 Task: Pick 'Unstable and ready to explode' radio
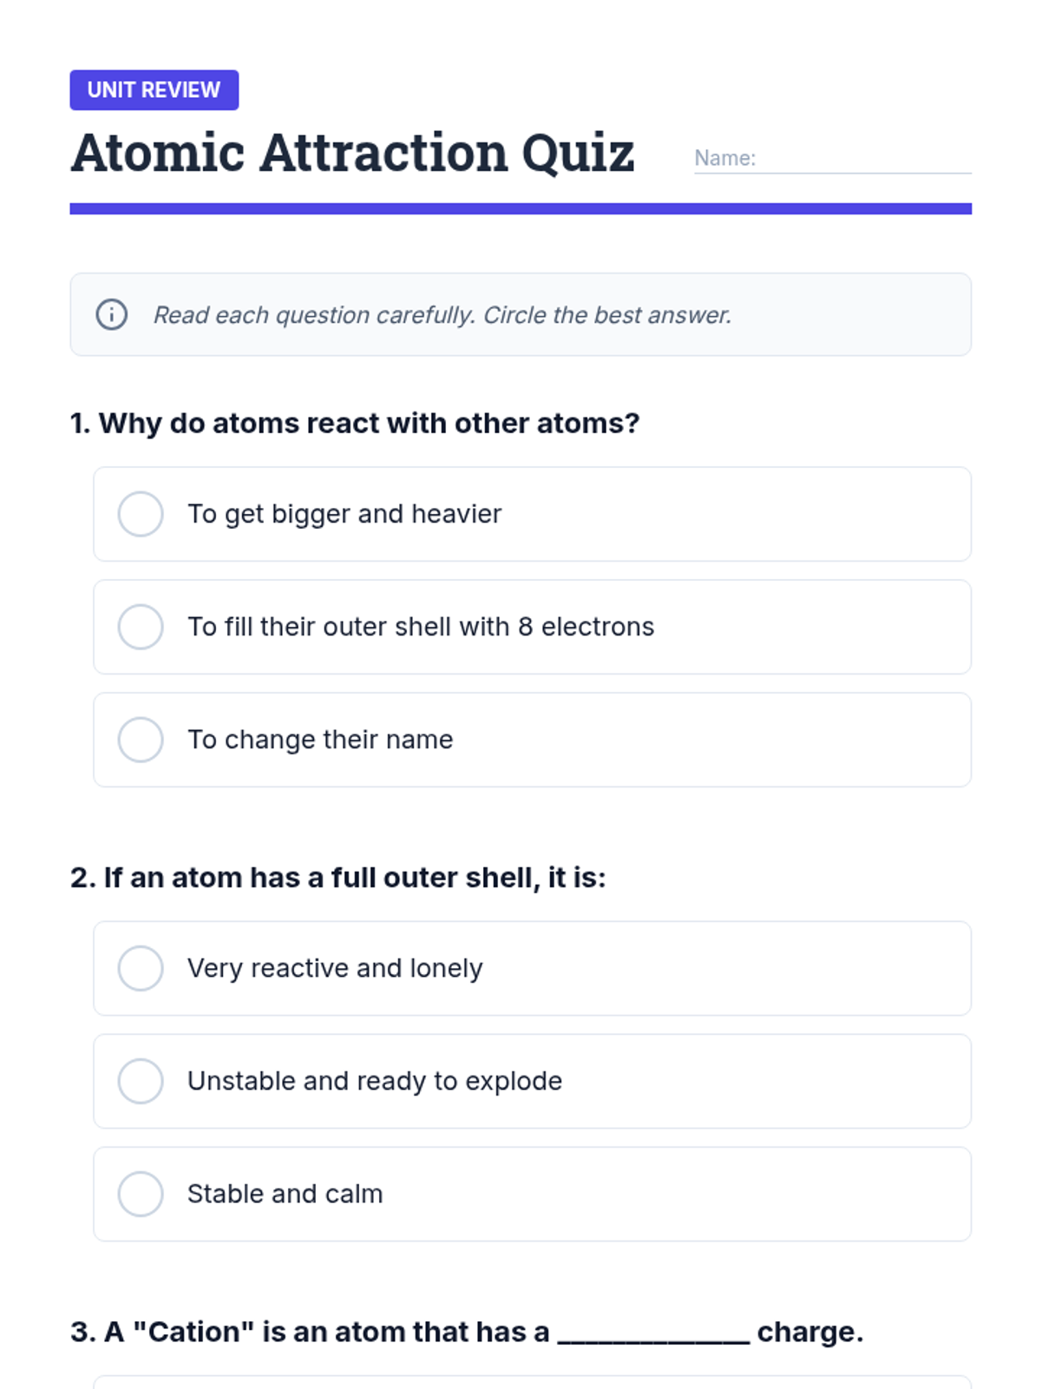(141, 1081)
